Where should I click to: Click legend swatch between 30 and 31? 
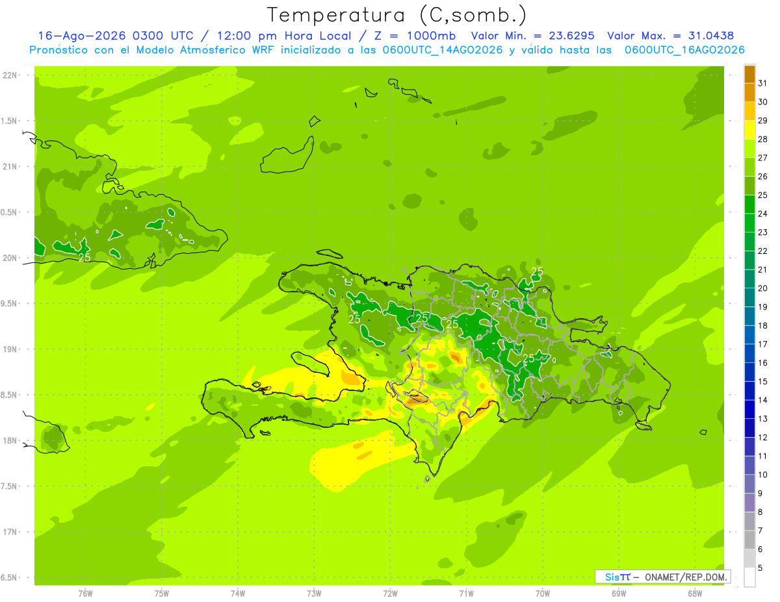pyautogui.click(x=749, y=93)
